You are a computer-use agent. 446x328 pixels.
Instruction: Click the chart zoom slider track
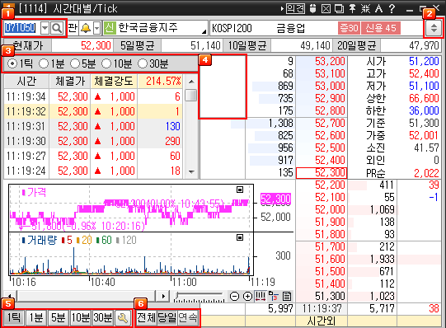200,296
